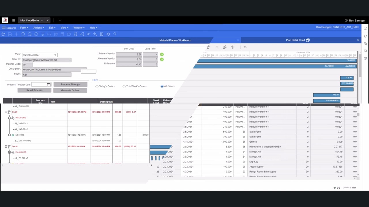This screenshot has width=369, height=207.
Task: Open the app launcher grid icon
Action: pos(13,20)
